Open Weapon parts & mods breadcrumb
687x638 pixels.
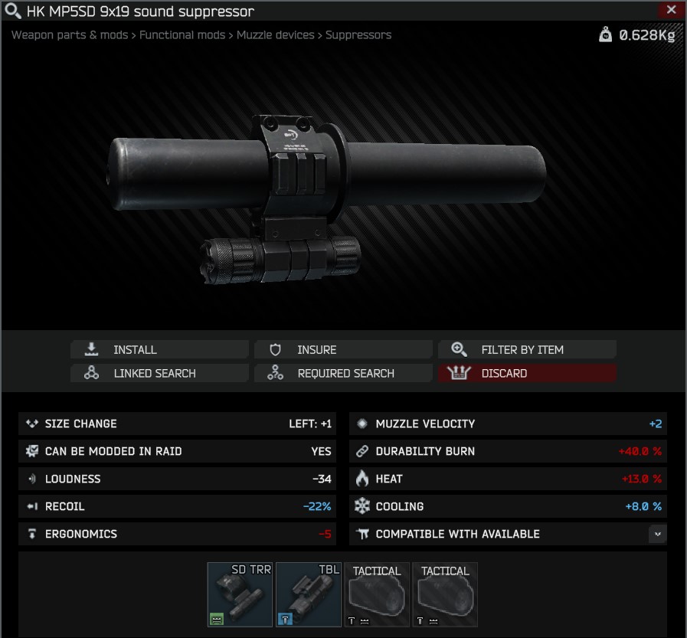[70, 35]
